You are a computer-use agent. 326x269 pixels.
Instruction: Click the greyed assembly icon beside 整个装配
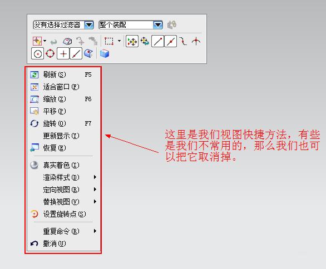point(172,24)
